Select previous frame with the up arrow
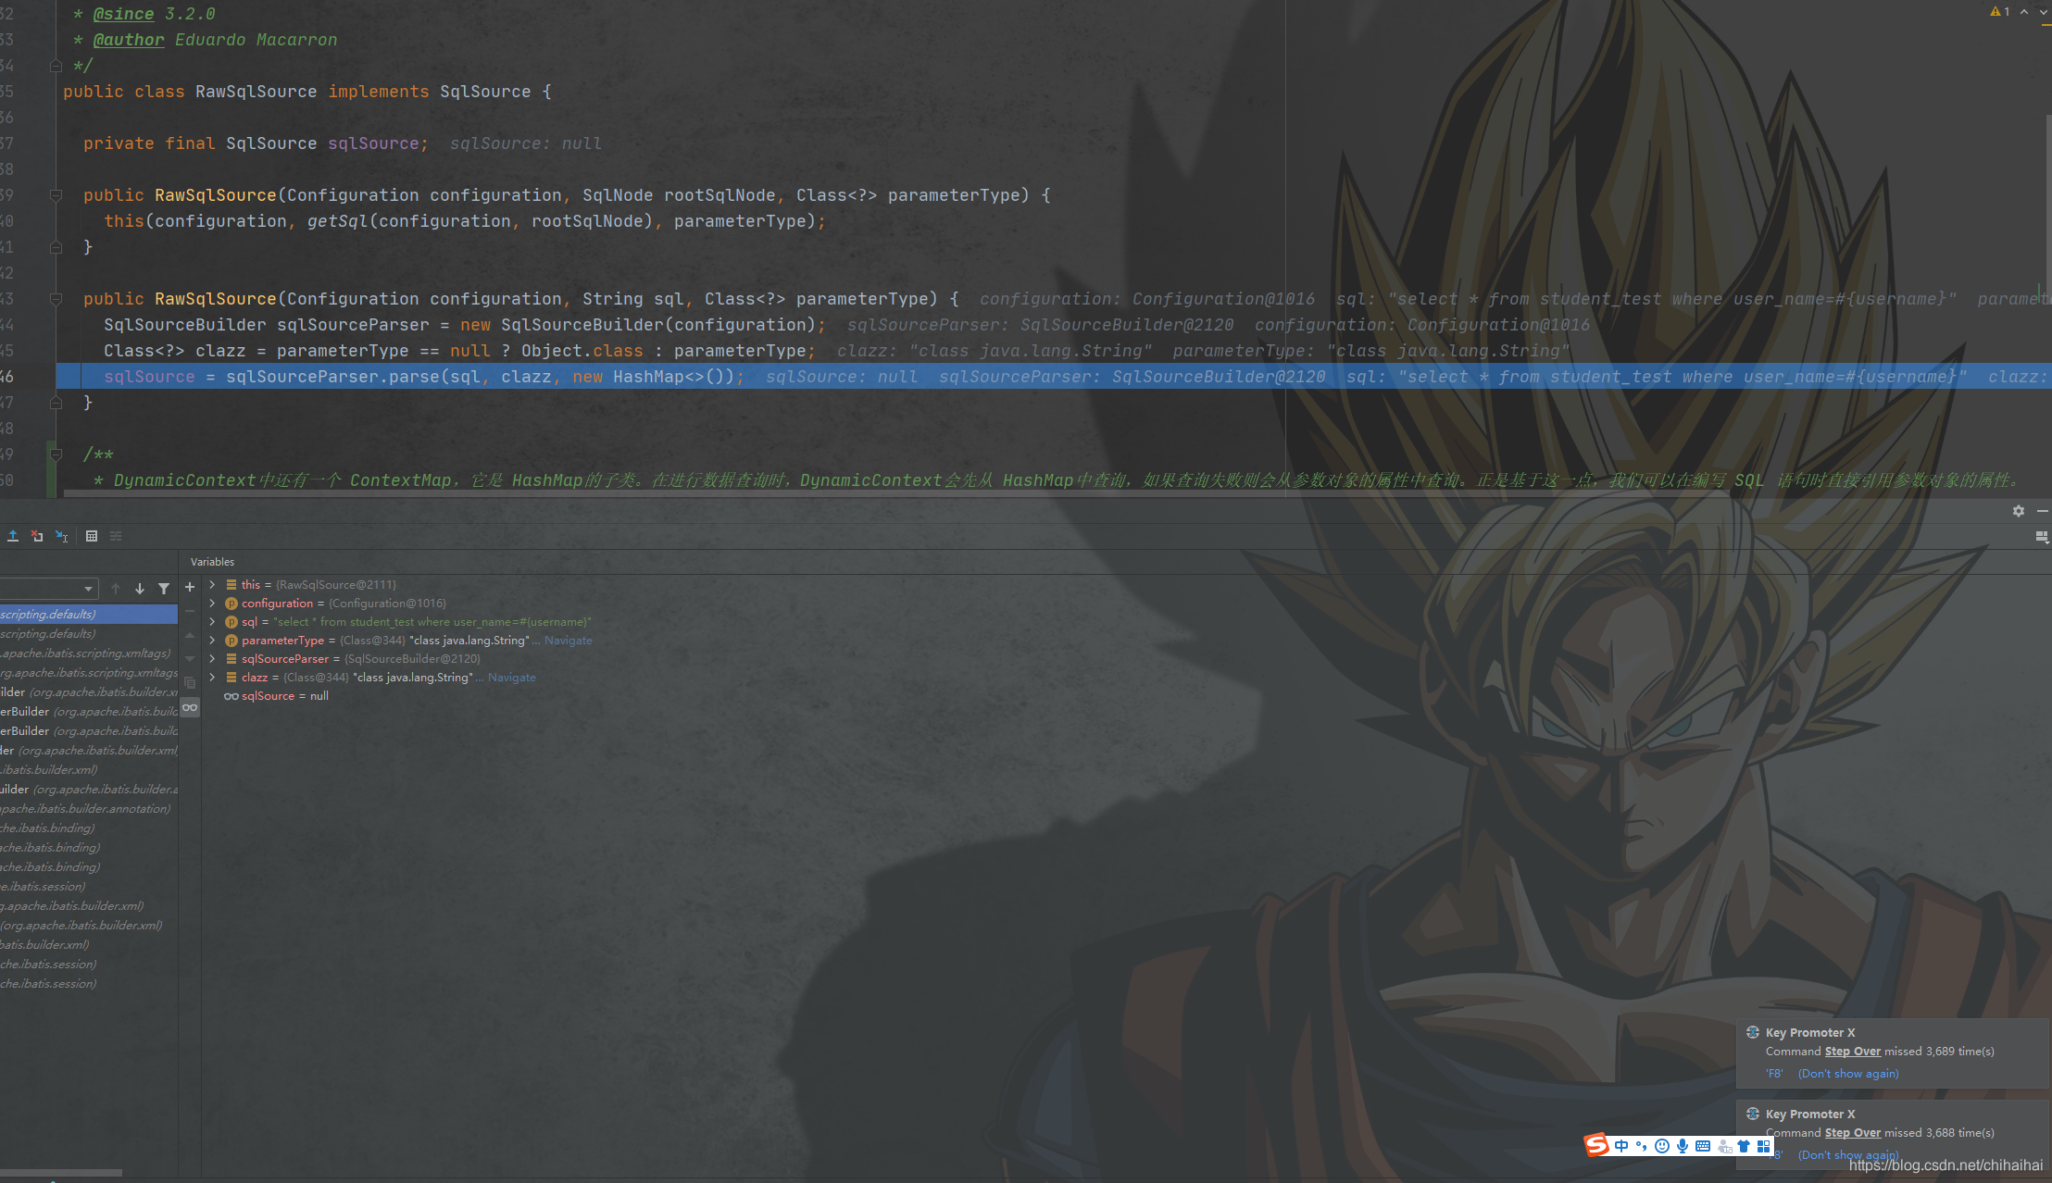The image size is (2052, 1183). click(x=116, y=589)
